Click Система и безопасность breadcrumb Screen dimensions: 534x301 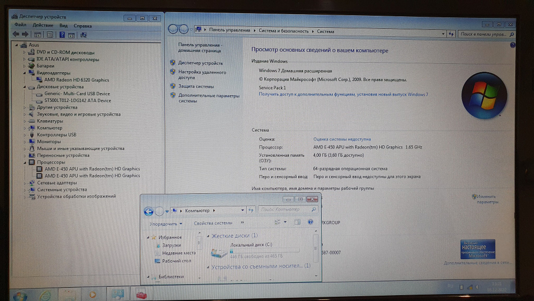point(284,31)
